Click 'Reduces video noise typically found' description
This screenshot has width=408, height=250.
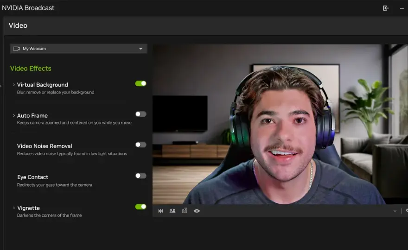[72, 154]
